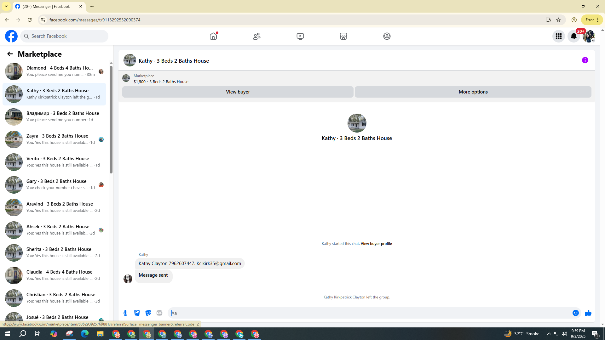The image size is (605, 340).
Task: Open chat with Claudia · 4 Beds 4 Baths
Action: (x=54, y=275)
